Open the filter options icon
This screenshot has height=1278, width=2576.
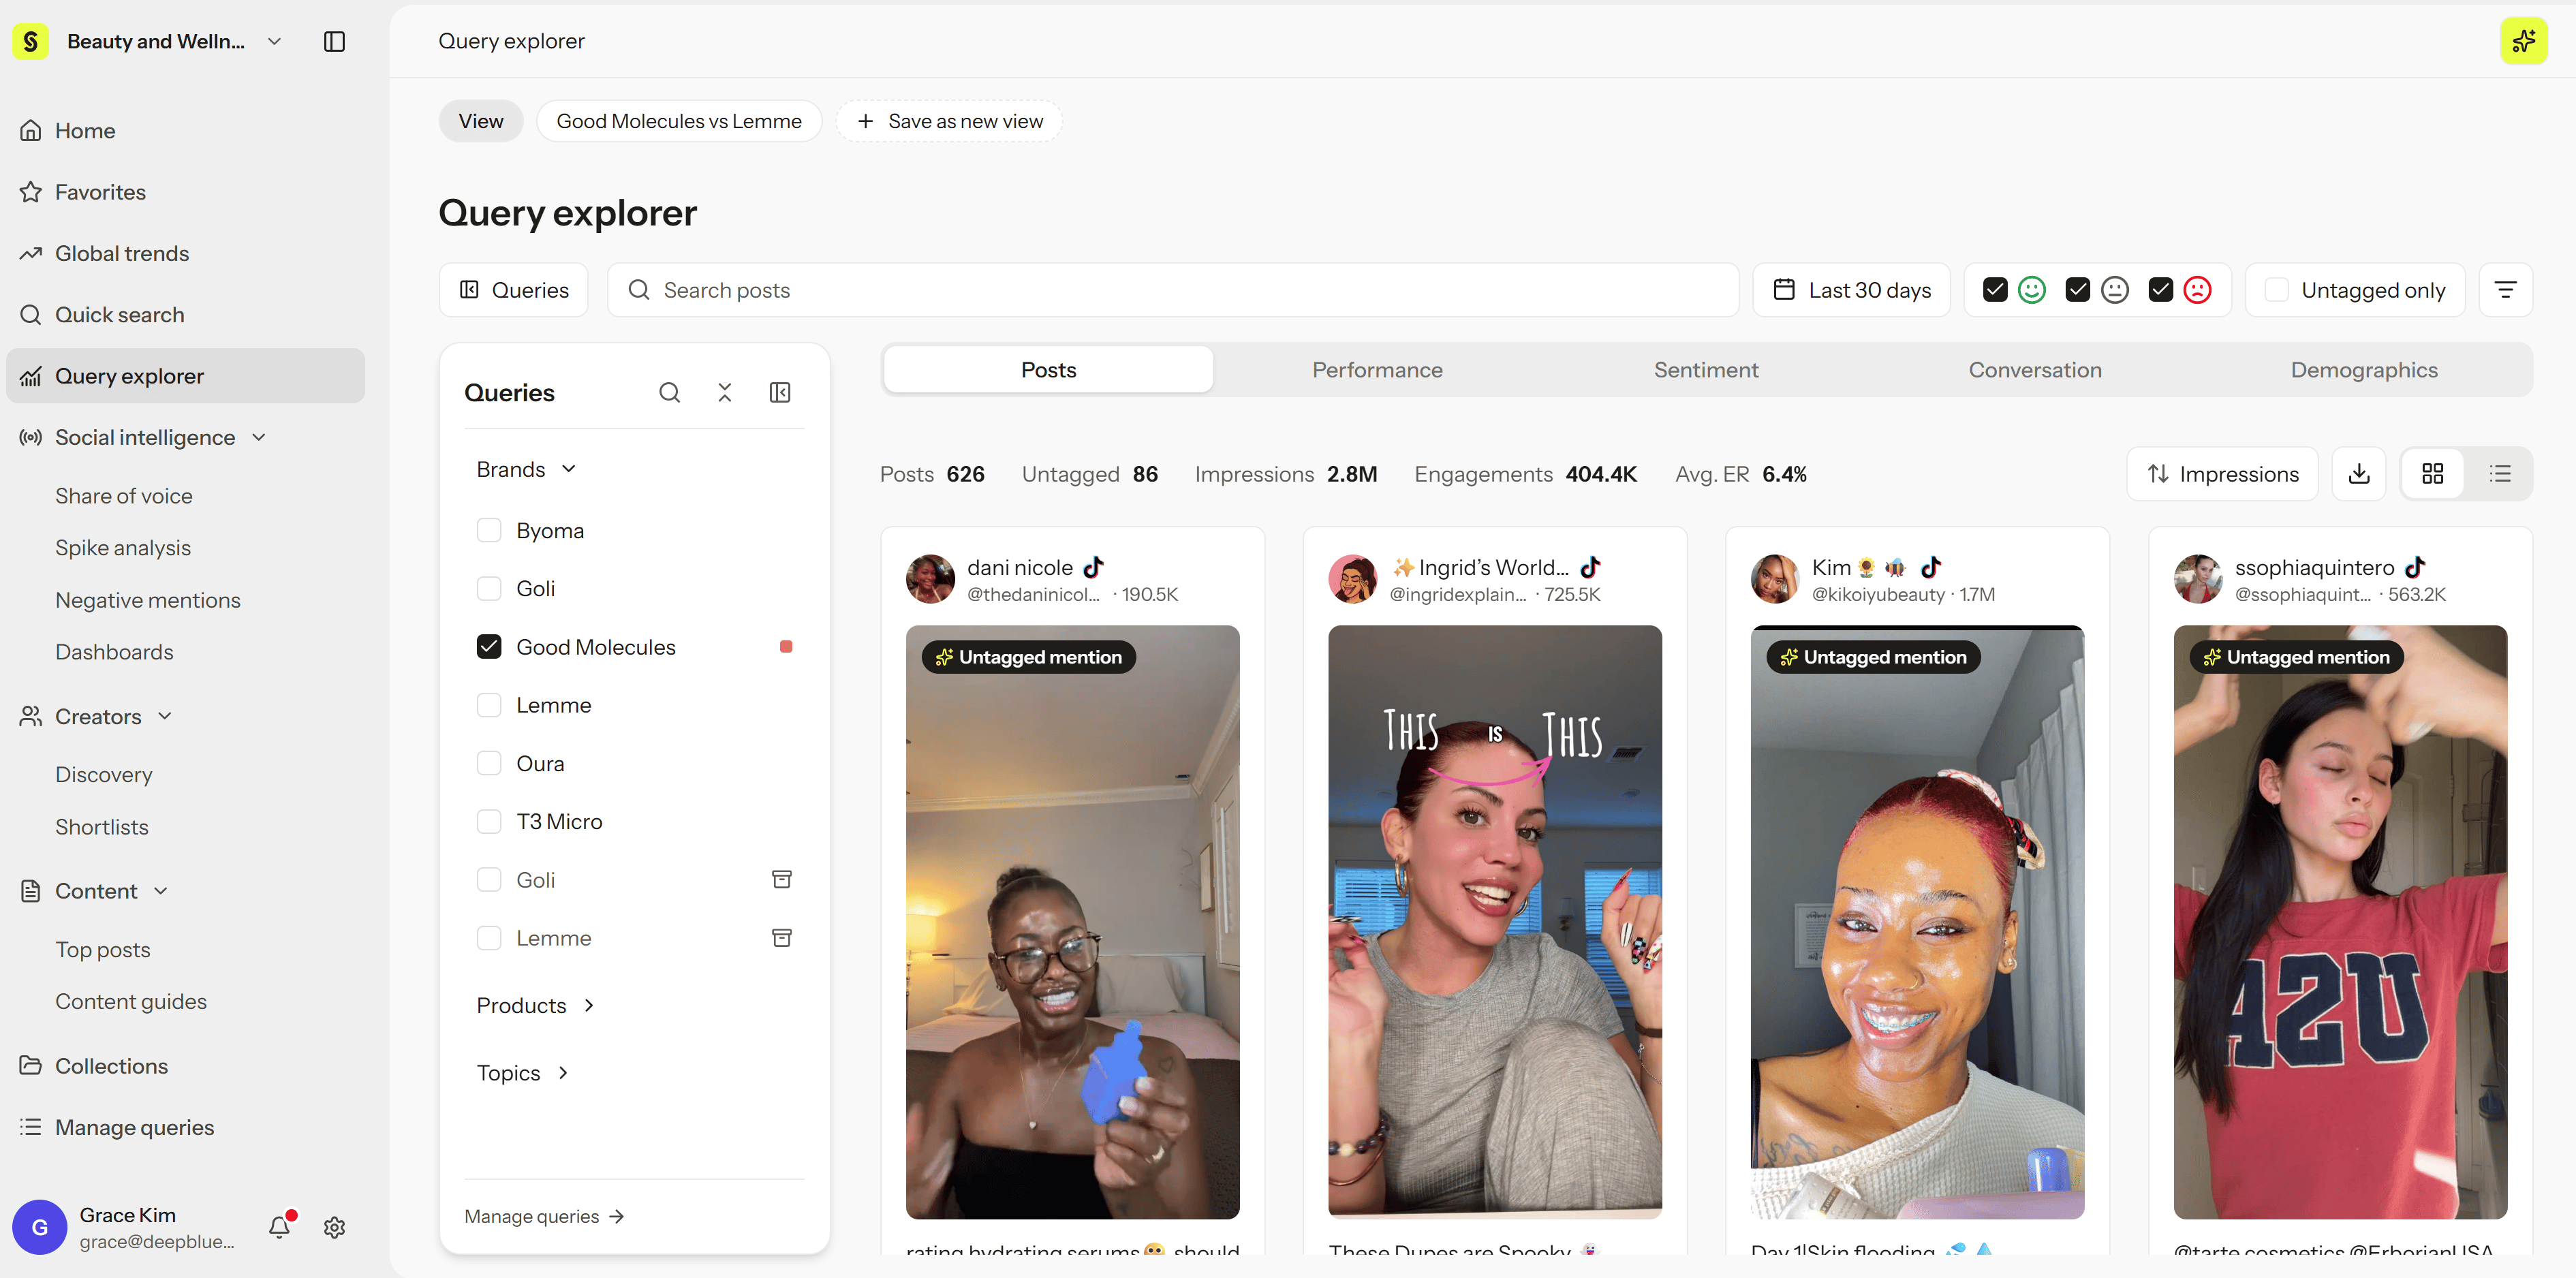[2505, 290]
